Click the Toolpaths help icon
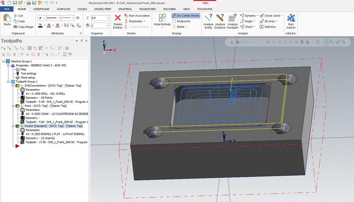The image size is (354, 202). (67, 48)
